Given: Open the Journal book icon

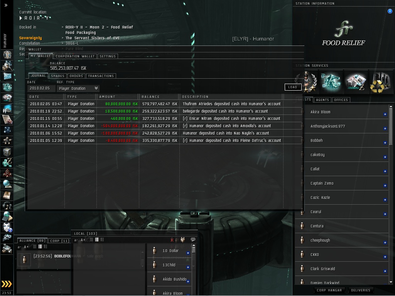Looking at the screenshot, I should 7,195.
